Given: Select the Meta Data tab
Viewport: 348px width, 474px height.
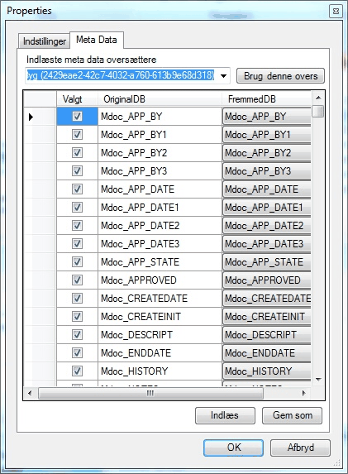Looking at the screenshot, I should (x=97, y=40).
